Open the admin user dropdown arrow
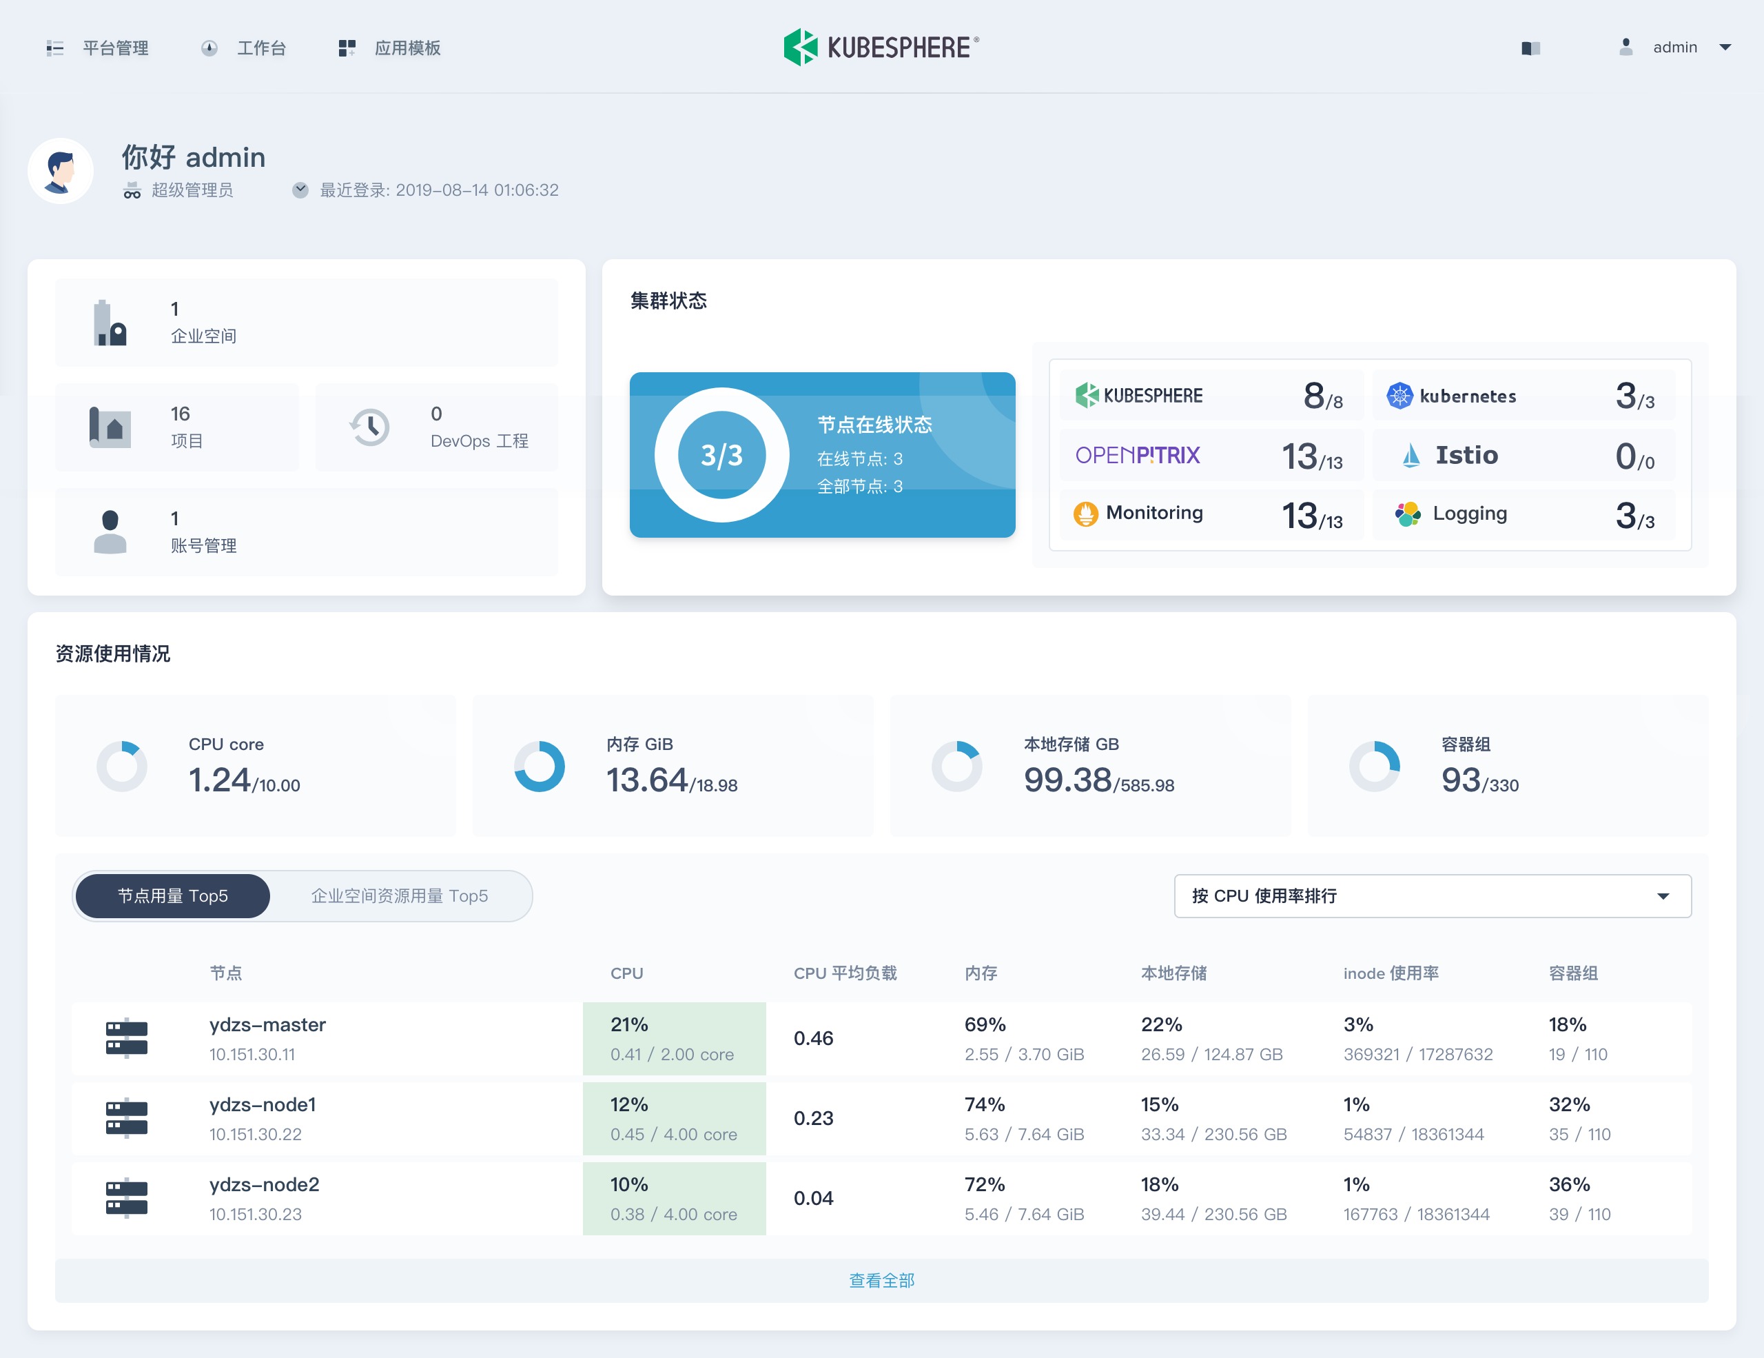Screen dimensions: 1764x1358 click(1725, 48)
